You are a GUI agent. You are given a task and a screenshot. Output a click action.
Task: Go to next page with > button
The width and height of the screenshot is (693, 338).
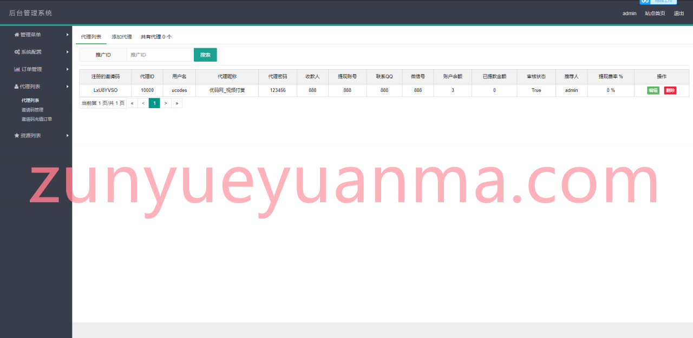click(166, 103)
